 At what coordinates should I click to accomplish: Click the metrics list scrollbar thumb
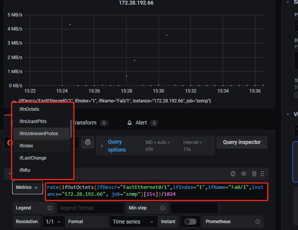click(71, 129)
